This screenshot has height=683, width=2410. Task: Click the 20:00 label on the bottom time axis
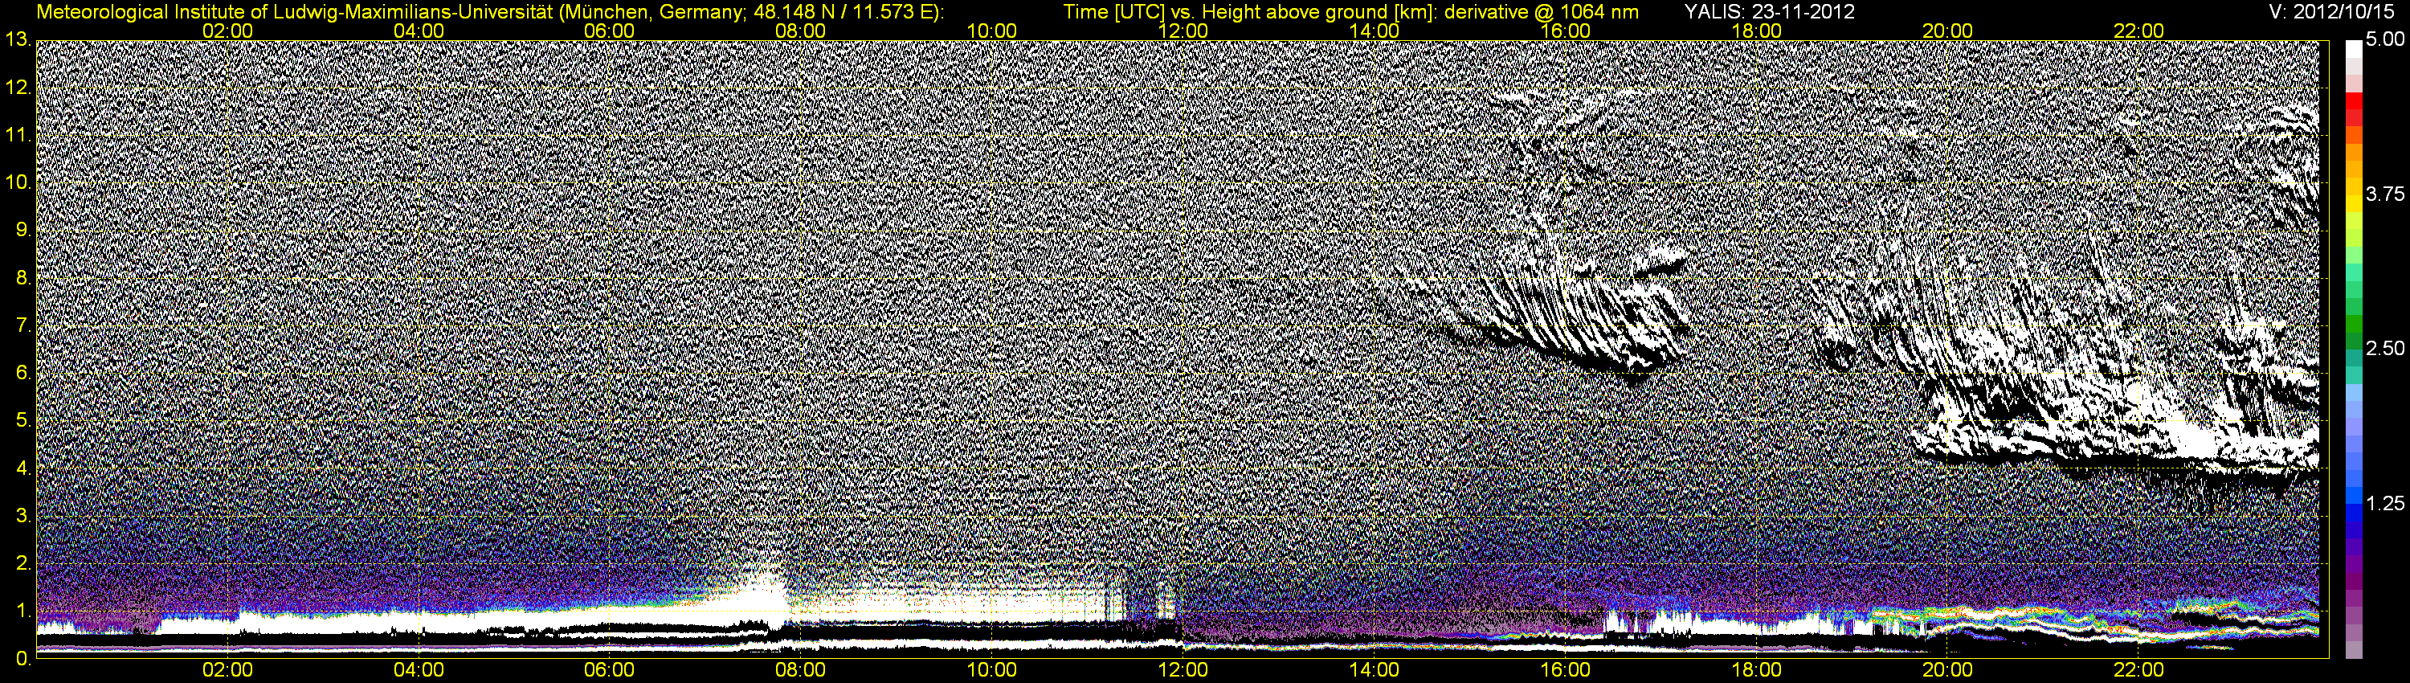(1948, 670)
